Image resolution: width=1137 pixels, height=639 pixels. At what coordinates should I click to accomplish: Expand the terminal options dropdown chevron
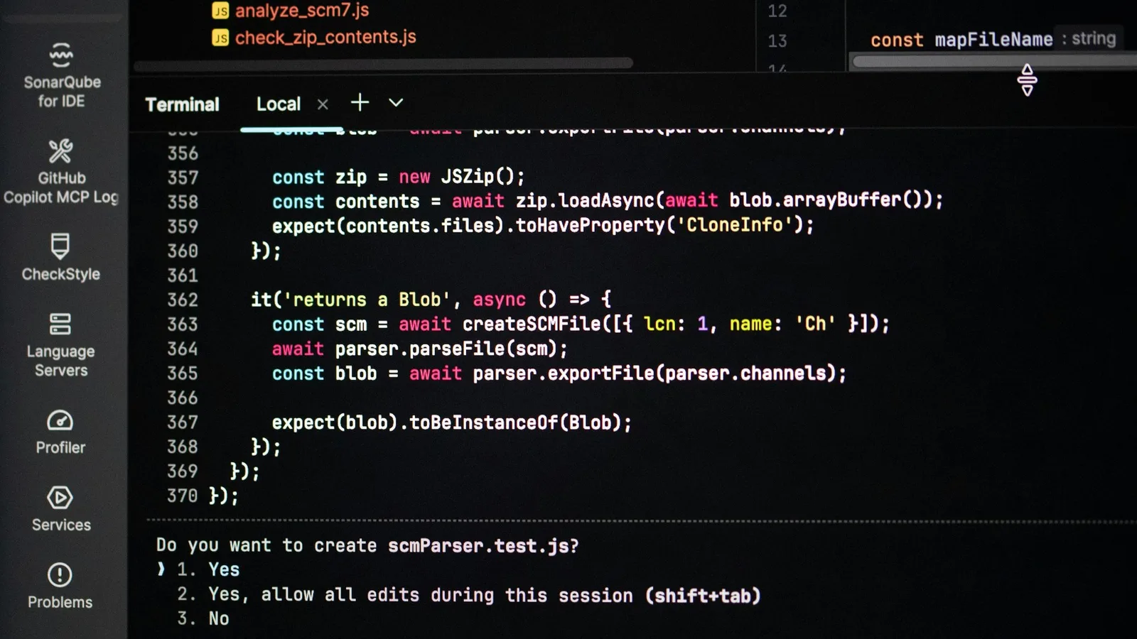point(396,103)
